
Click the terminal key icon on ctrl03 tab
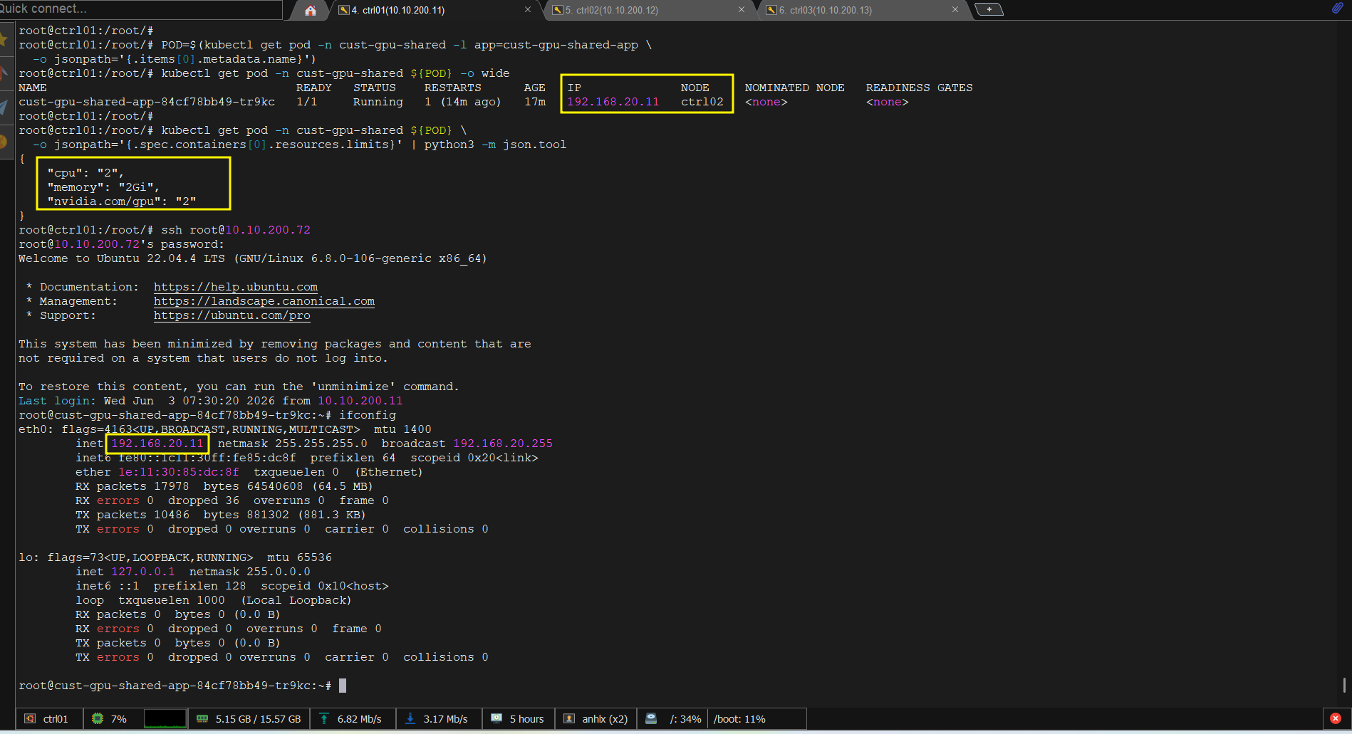coord(771,10)
